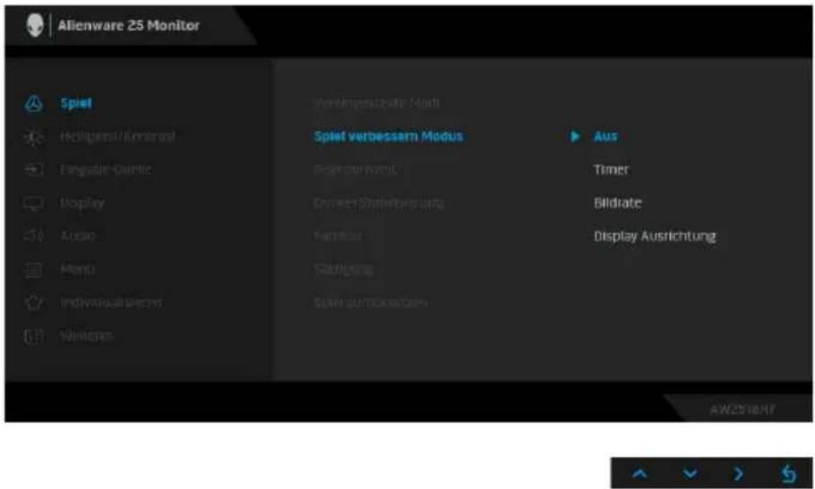Select the Bildrate option
The image size is (815, 489).
(617, 203)
